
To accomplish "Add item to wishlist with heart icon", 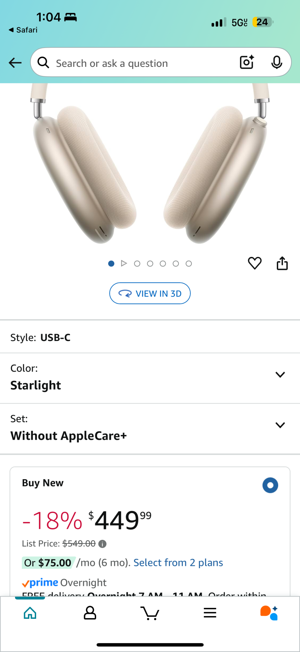I will point(254,263).
